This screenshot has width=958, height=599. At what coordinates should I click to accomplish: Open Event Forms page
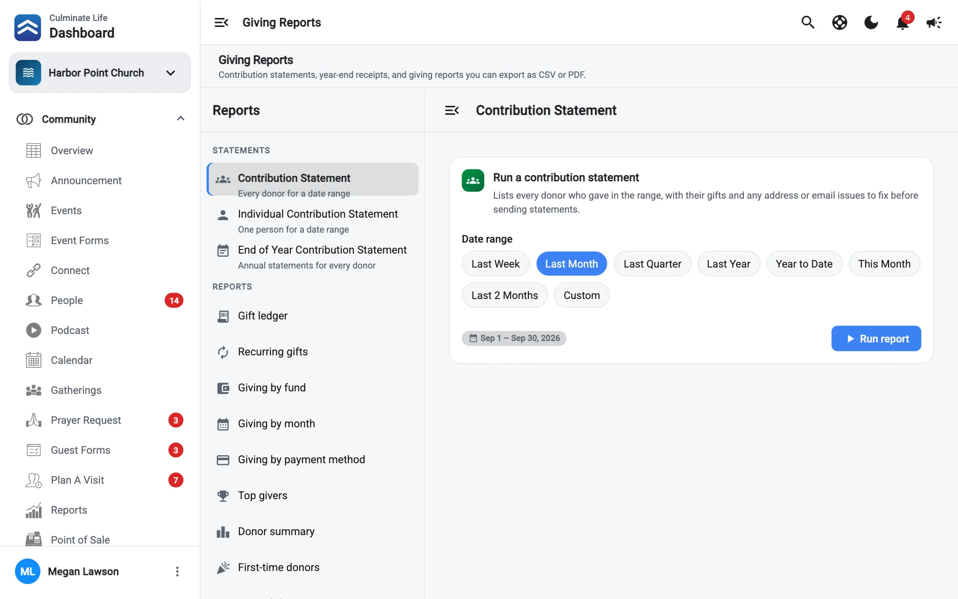100,241
